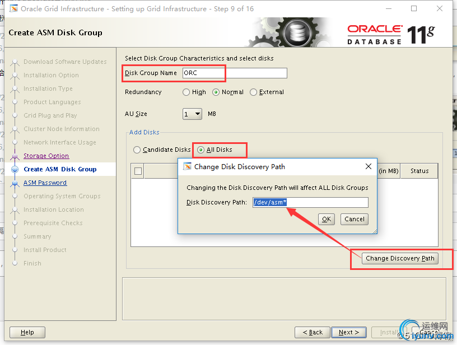The height and width of the screenshot is (345, 457).
Task: Click the Status column header
Action: coord(419,171)
